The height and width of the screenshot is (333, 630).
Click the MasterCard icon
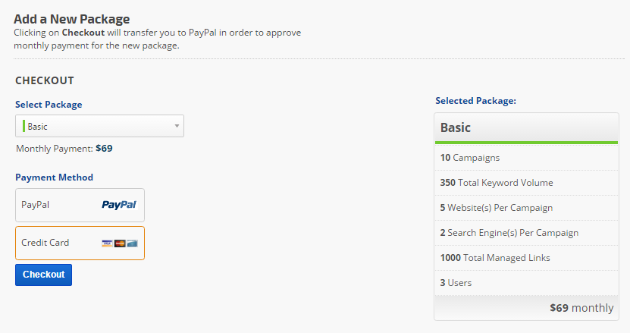click(x=119, y=243)
